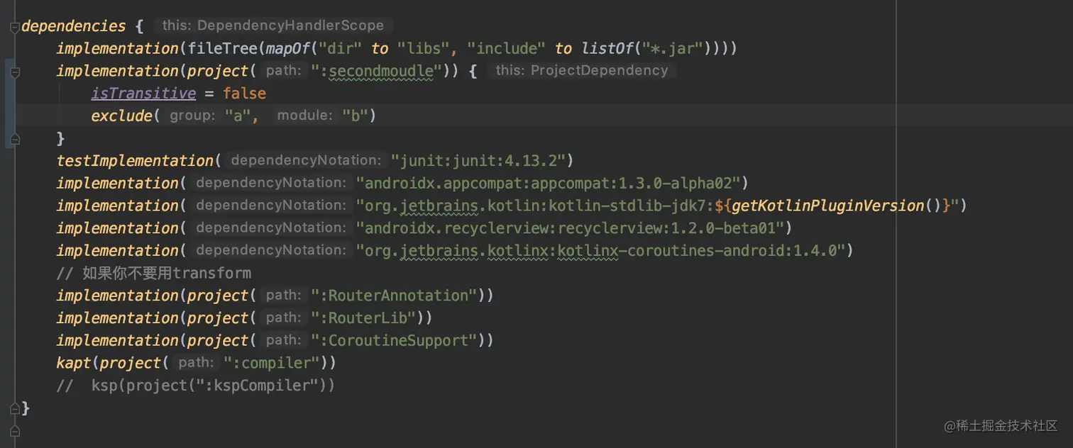Click implementation on the appcompat line
This screenshot has width=1073, height=448.
[117, 183]
